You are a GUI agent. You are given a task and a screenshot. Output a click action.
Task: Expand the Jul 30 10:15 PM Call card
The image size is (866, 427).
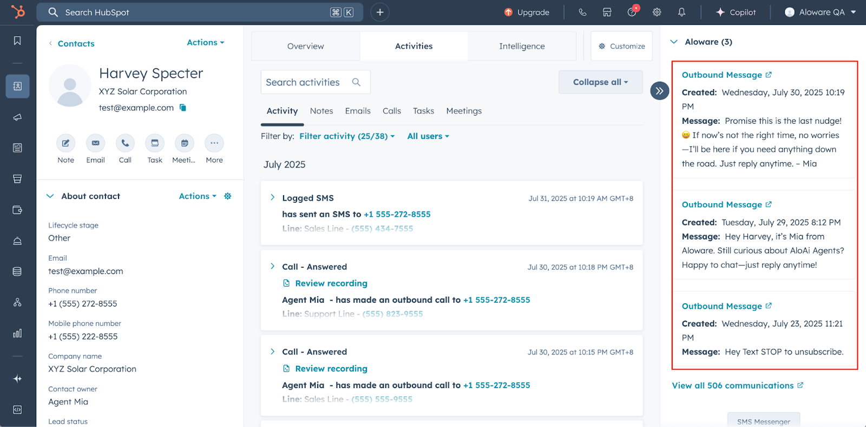[x=272, y=351]
